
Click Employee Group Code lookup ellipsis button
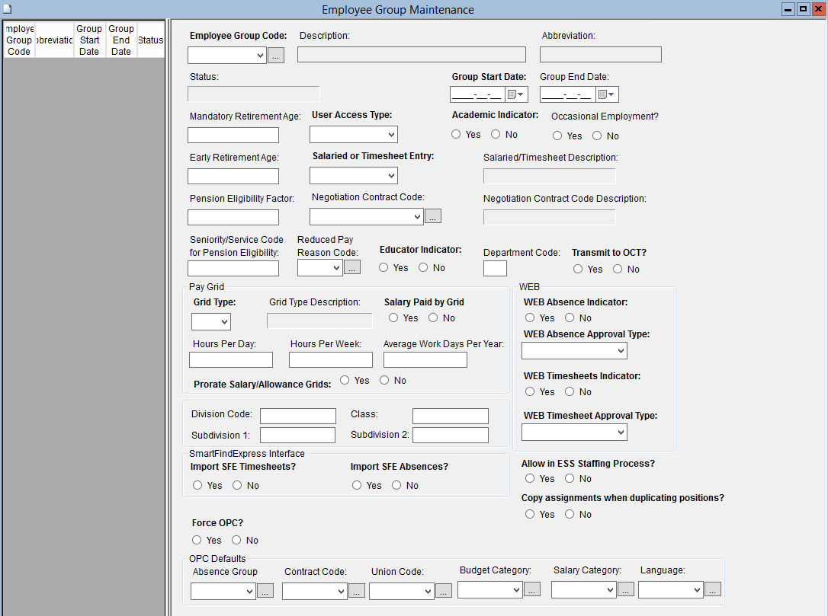(276, 56)
